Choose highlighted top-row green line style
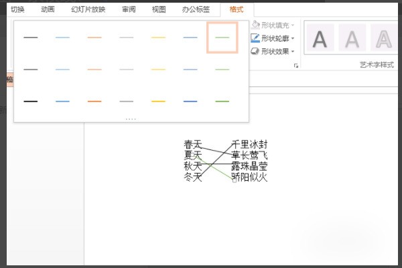This screenshot has width=402, height=268. (x=222, y=38)
